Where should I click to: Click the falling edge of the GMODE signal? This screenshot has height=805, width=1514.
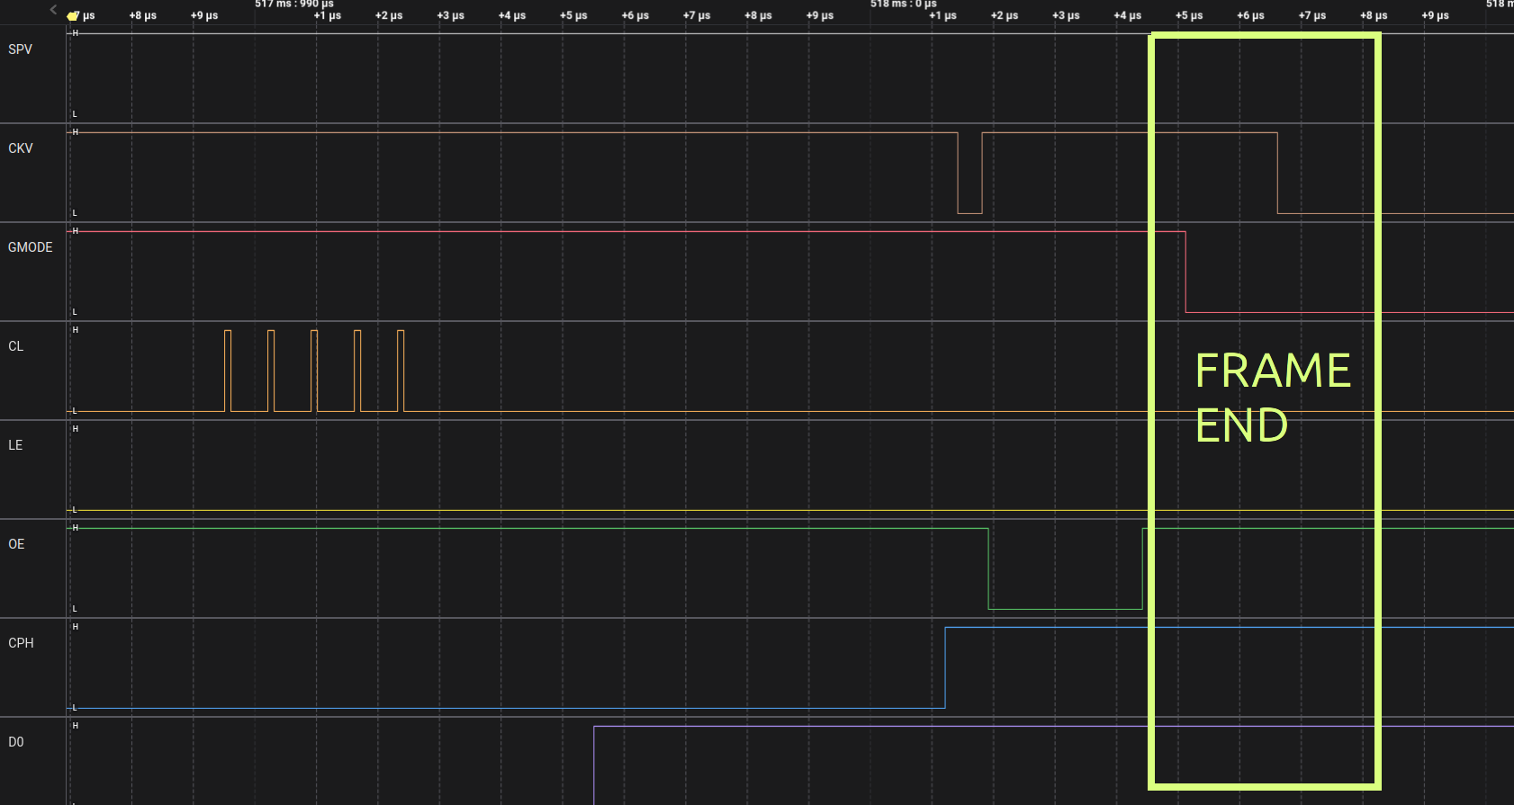pyautogui.click(x=1185, y=272)
